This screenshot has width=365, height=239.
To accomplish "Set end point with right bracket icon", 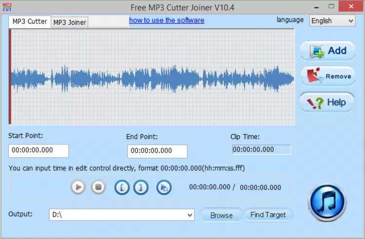I will pyautogui.click(x=141, y=187).
